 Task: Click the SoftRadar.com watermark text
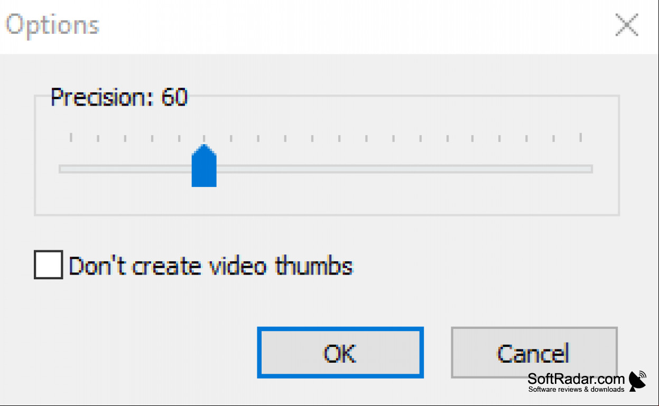576,378
